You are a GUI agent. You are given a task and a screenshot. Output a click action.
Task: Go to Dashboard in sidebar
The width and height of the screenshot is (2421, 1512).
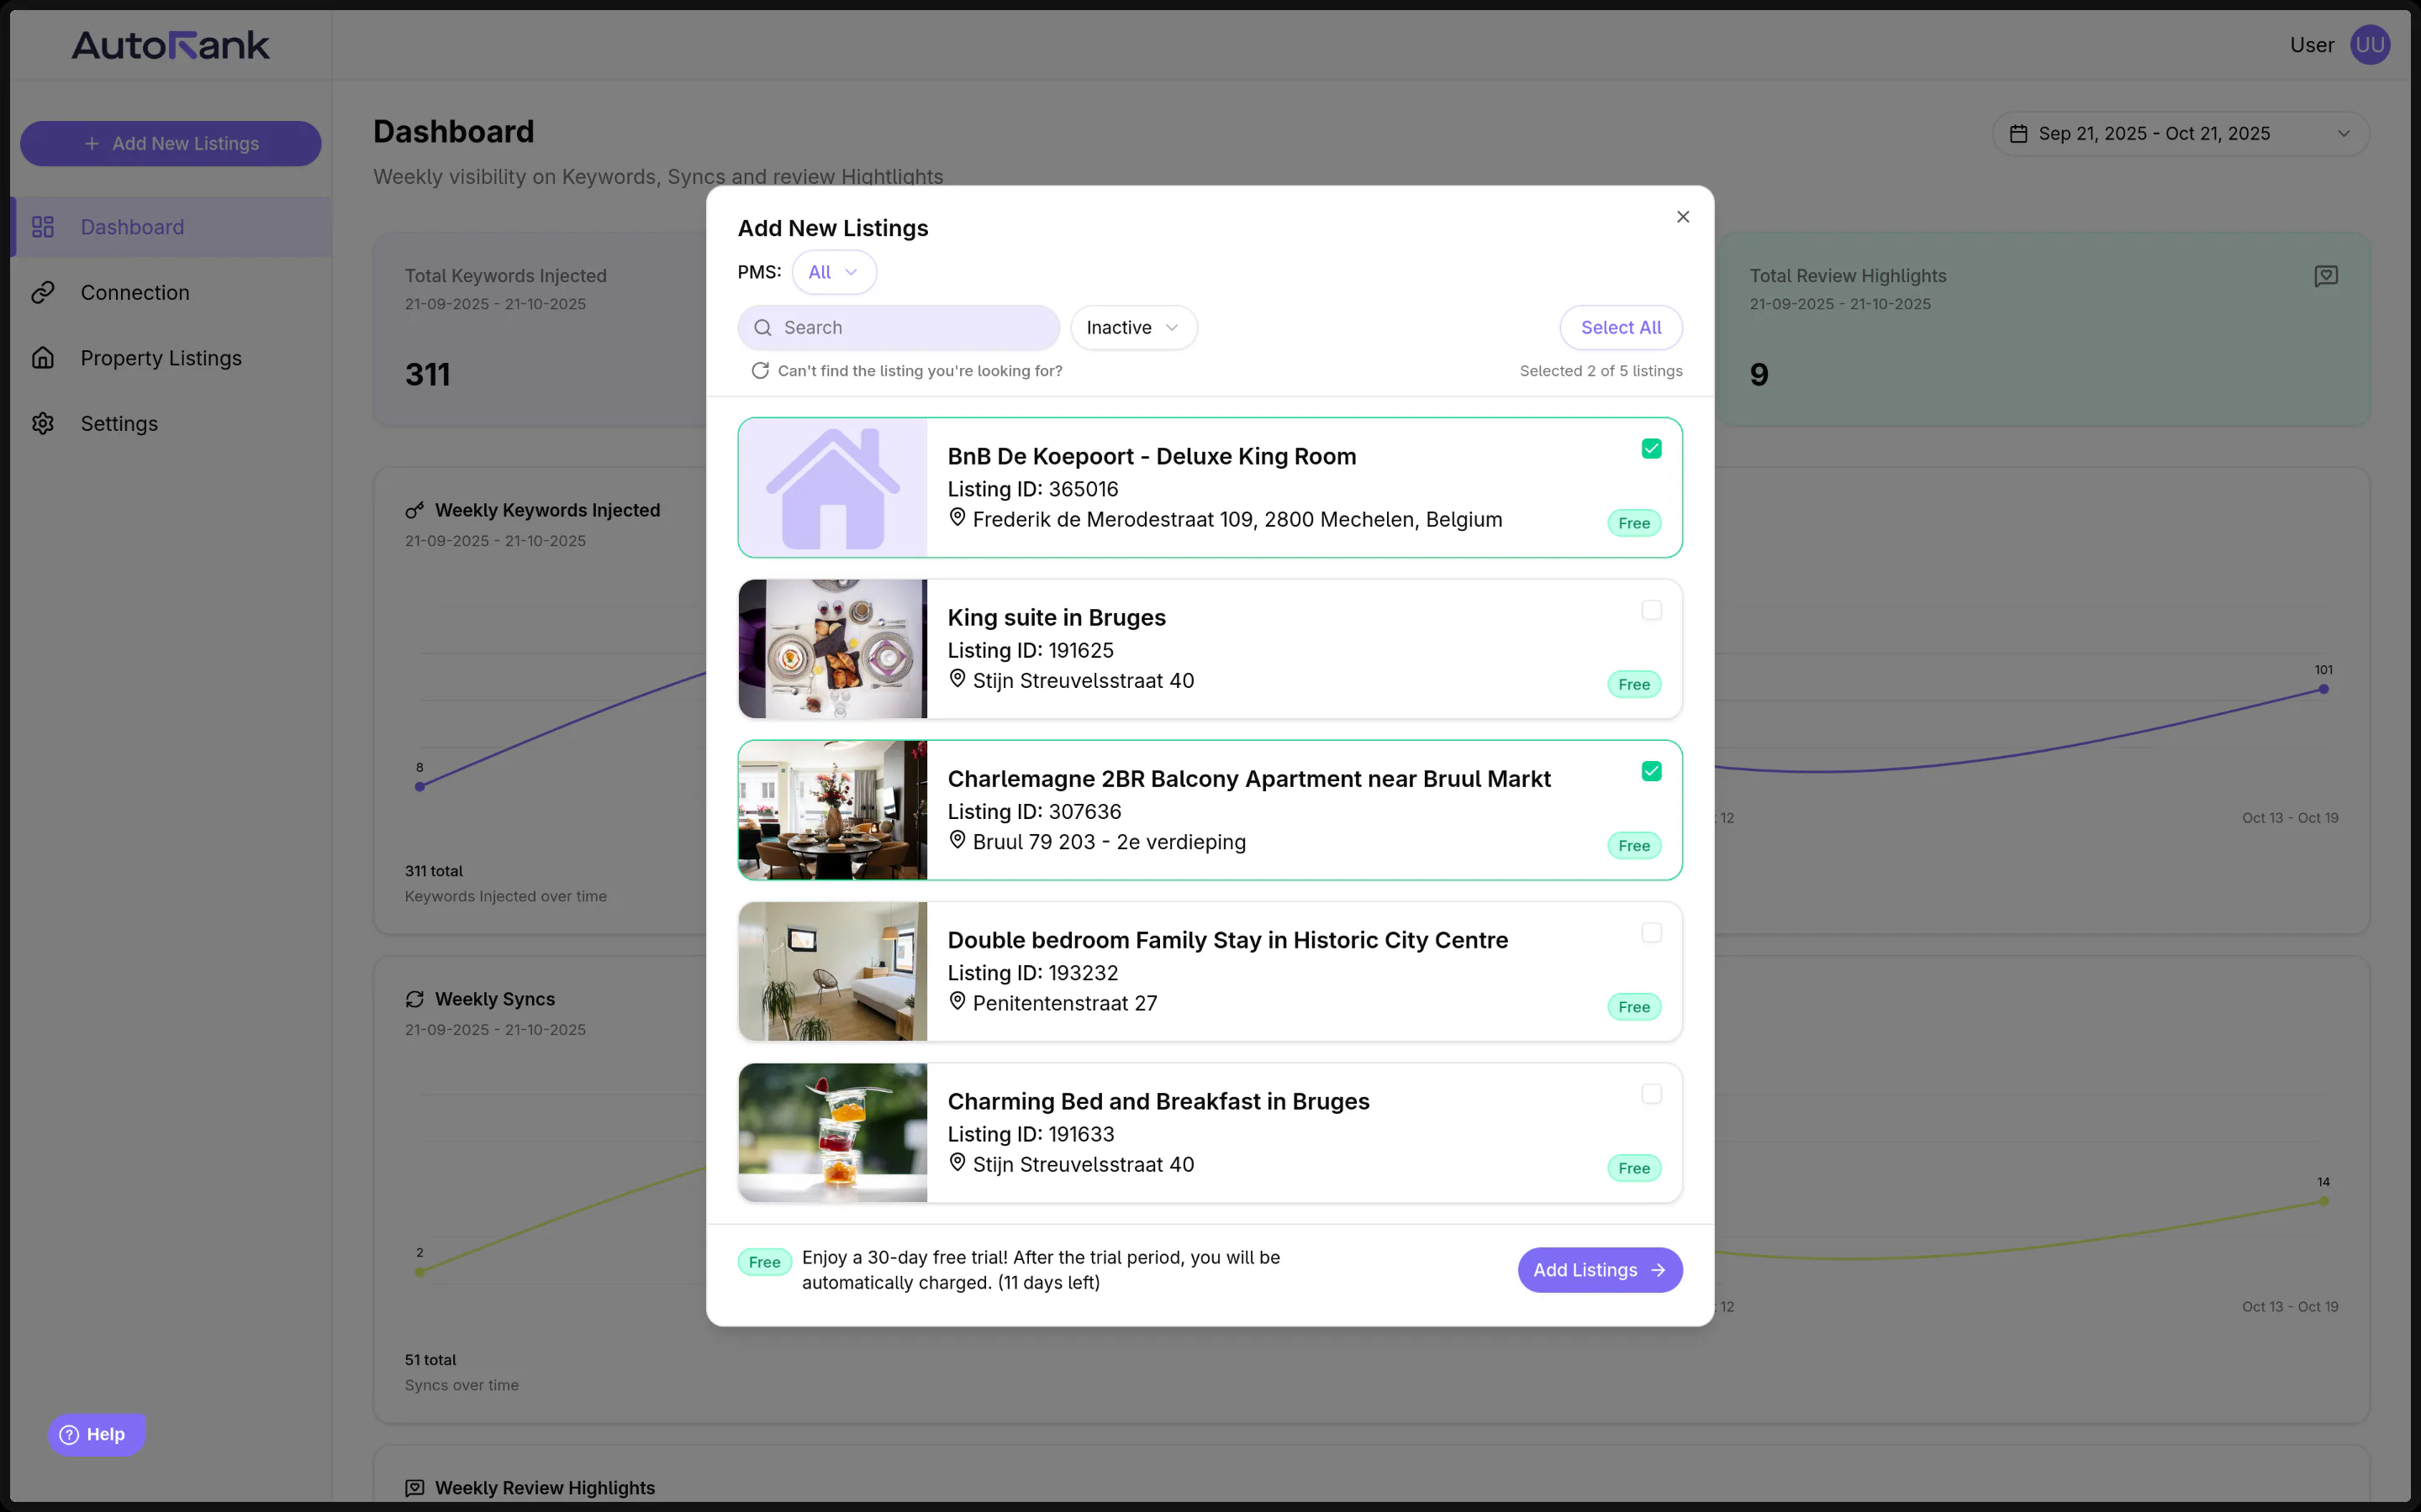coord(171,227)
